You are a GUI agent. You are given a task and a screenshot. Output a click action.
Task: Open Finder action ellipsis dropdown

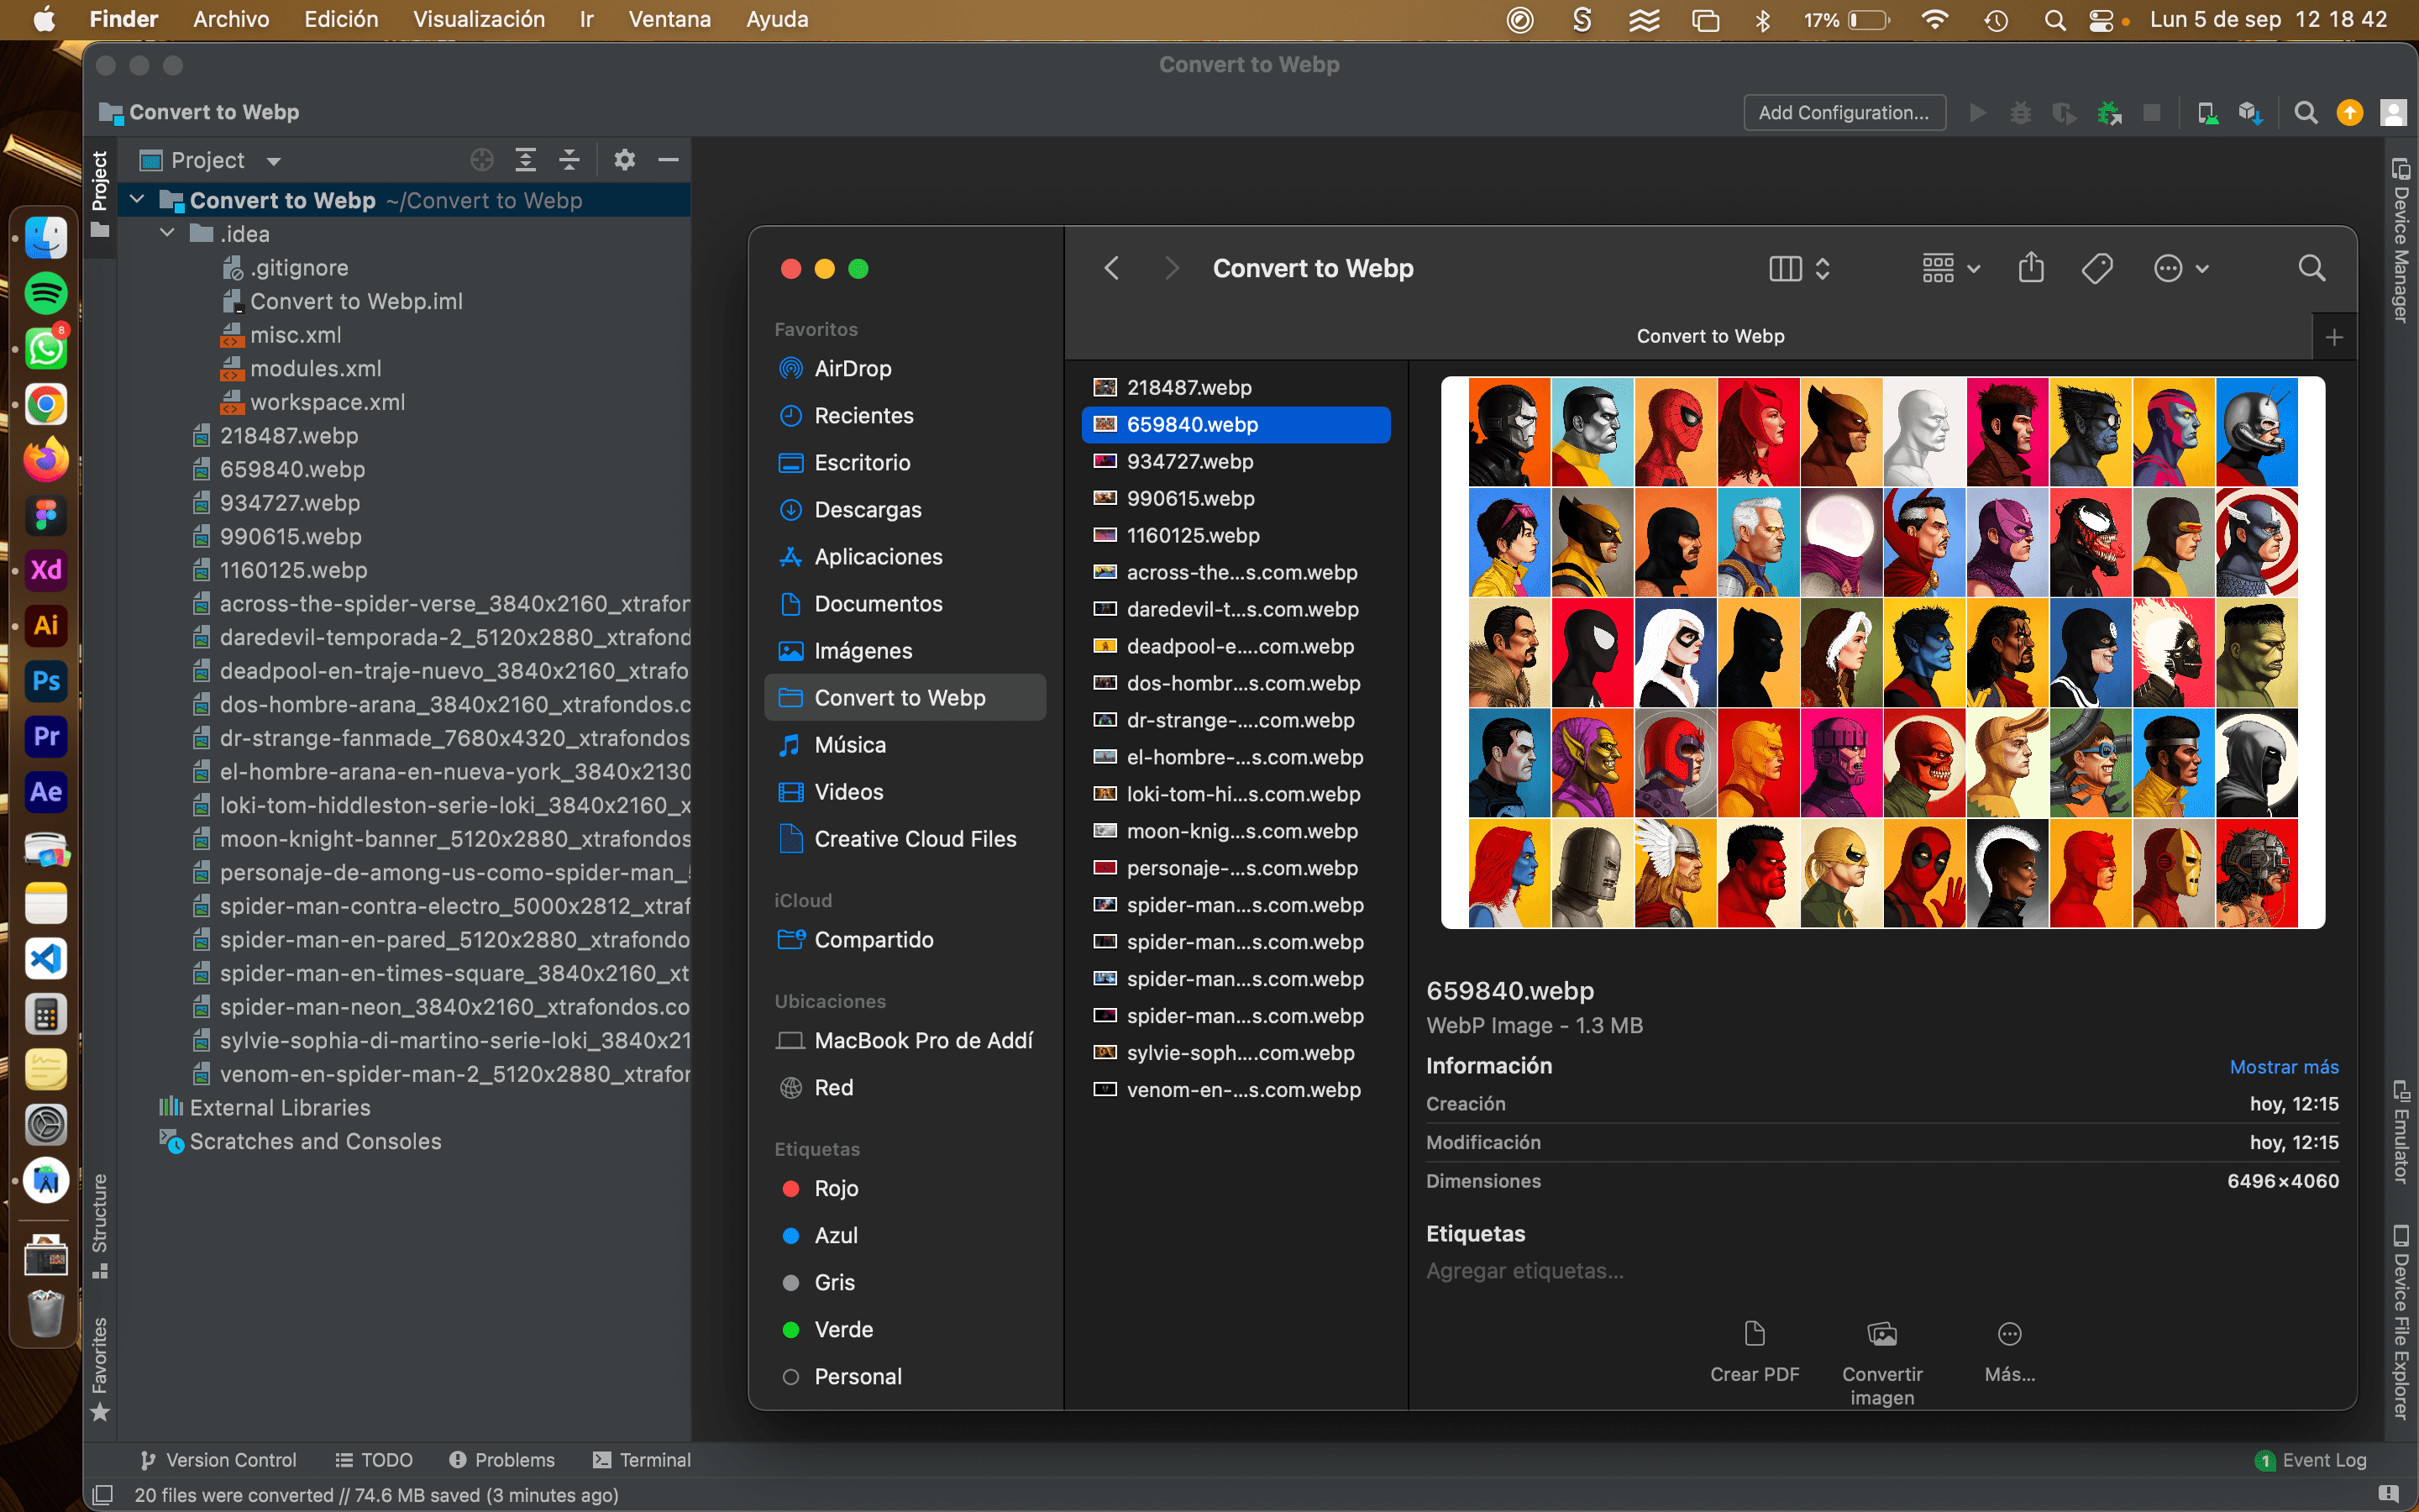(x=2180, y=268)
